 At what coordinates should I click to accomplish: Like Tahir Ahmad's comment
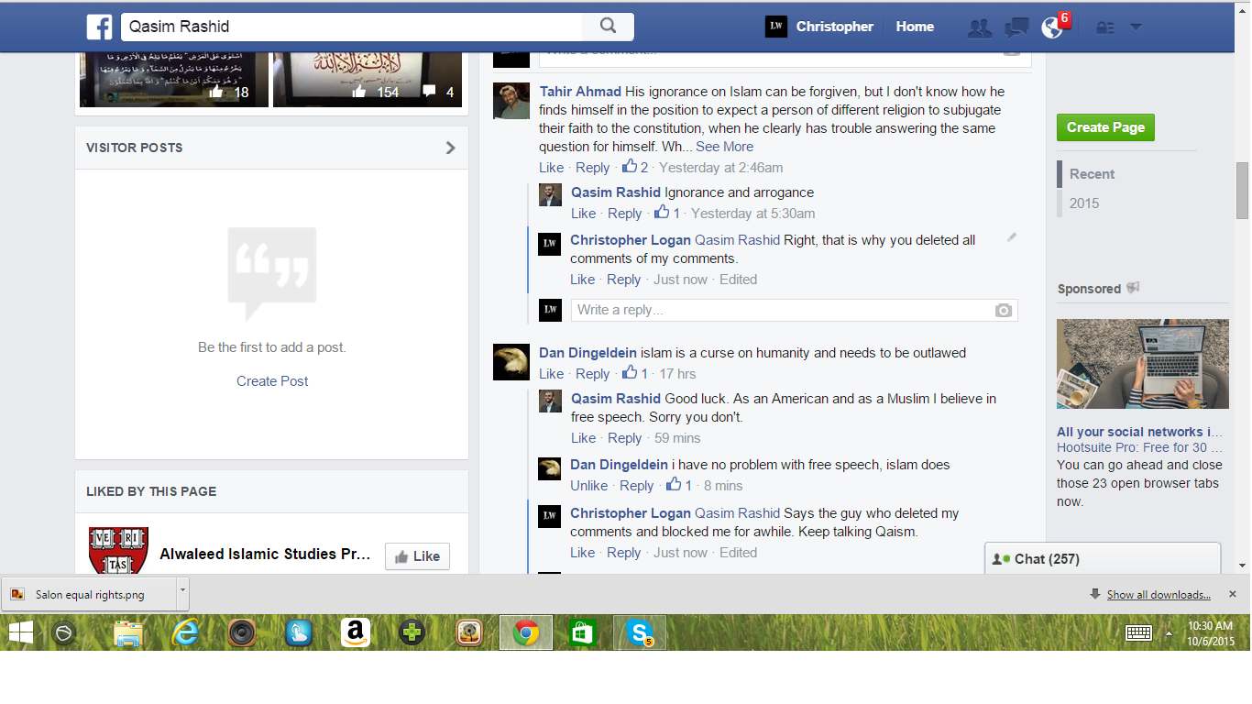pos(551,168)
